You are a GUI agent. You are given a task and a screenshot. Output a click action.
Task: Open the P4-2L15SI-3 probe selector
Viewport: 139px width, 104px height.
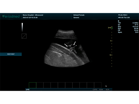click(x=123, y=15)
